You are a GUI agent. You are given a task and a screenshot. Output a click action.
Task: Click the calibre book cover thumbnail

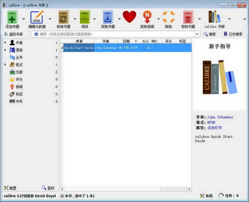pyautogui.click(x=220, y=77)
